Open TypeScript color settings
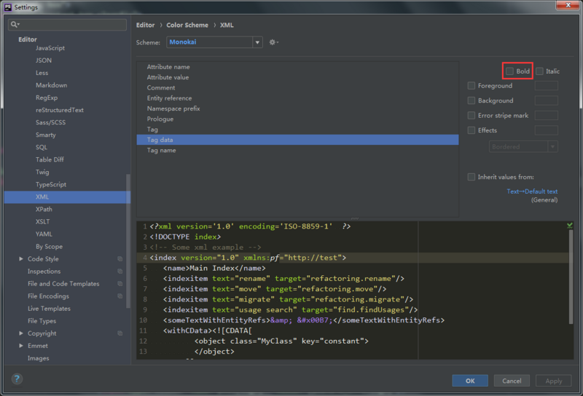The height and width of the screenshot is (396, 583). point(51,184)
